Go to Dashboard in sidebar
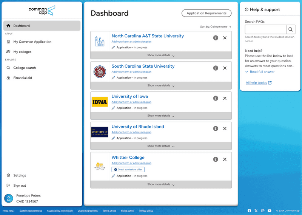Screen dimensions: 302x215 [x=42, y=26]
